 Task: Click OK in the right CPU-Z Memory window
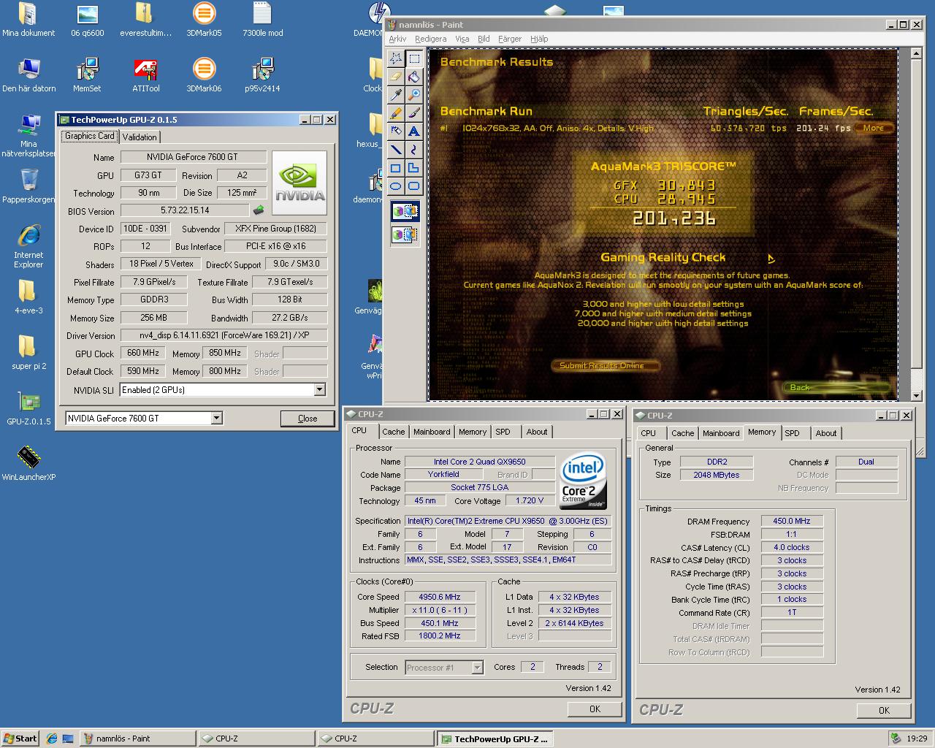tap(884, 710)
